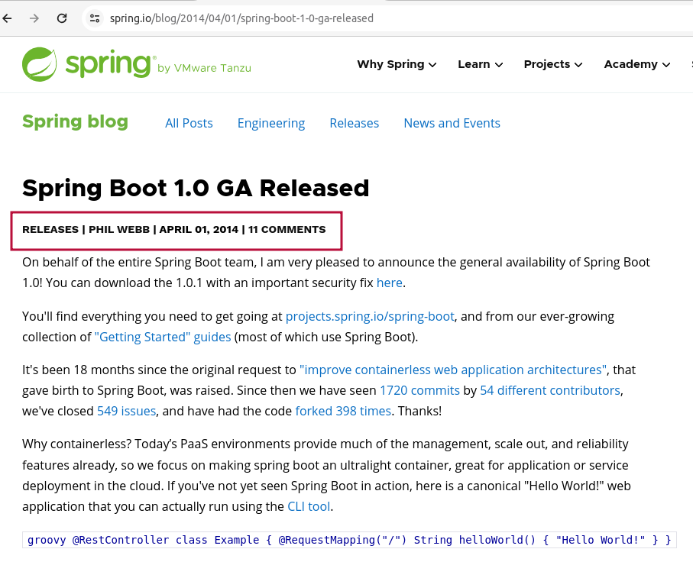Open the Spring blog heading link
Screen dimensions: 693x562
tap(75, 121)
